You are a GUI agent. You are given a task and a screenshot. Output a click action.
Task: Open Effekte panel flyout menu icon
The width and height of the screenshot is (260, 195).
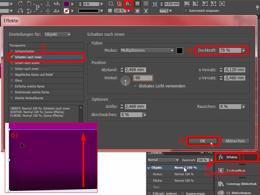[210, 153]
